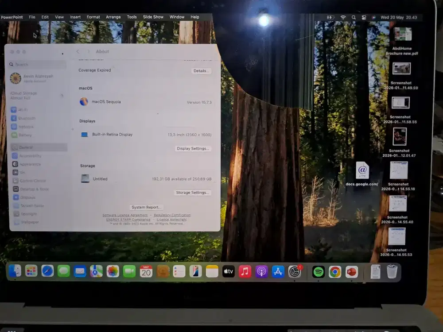Click the Search field in Settings
This screenshot has width=443, height=332.
click(38, 64)
